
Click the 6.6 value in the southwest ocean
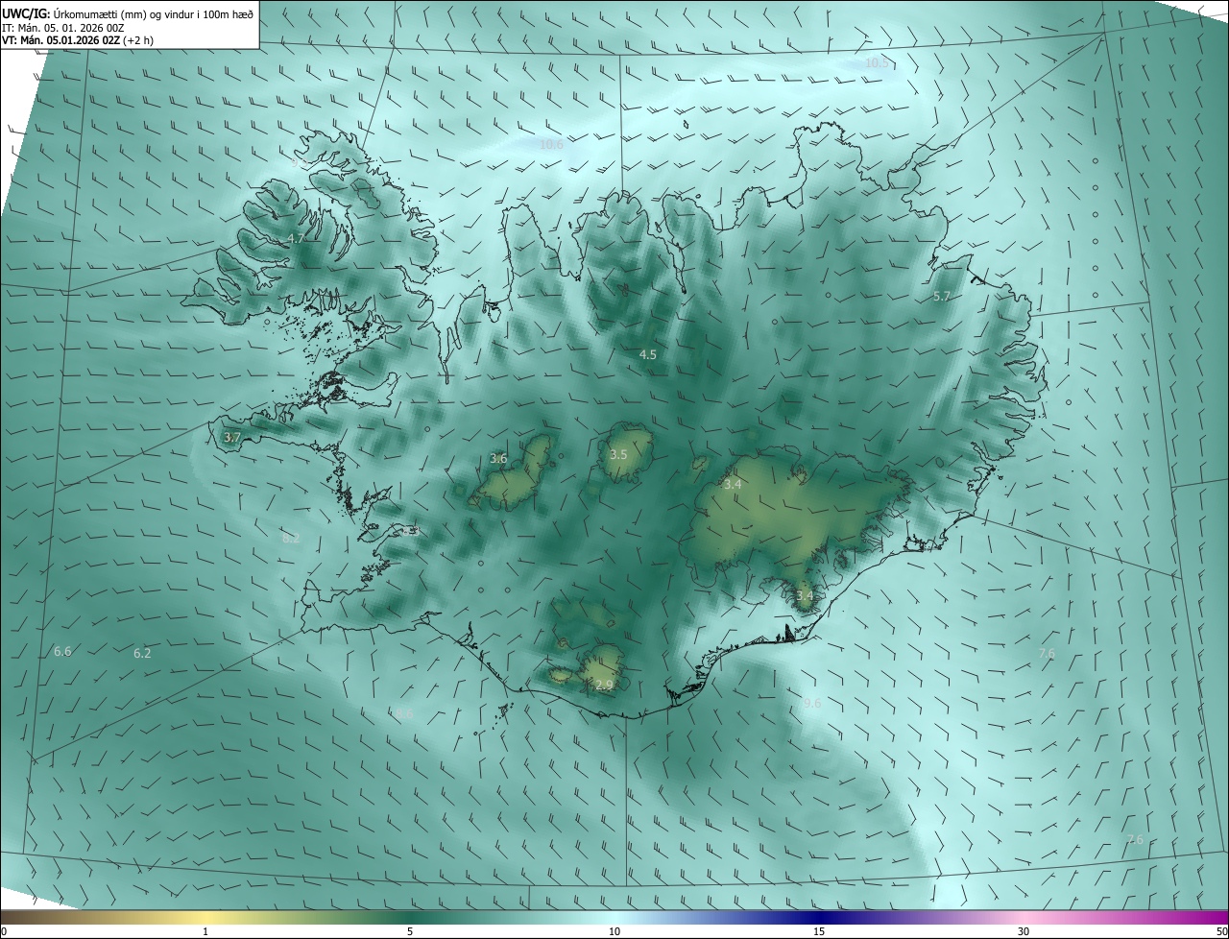point(62,651)
